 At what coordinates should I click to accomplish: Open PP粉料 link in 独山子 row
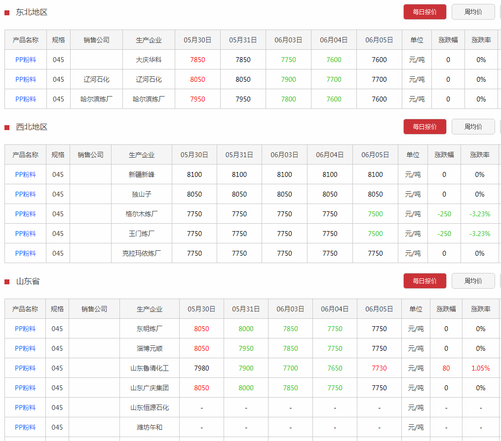25,194
